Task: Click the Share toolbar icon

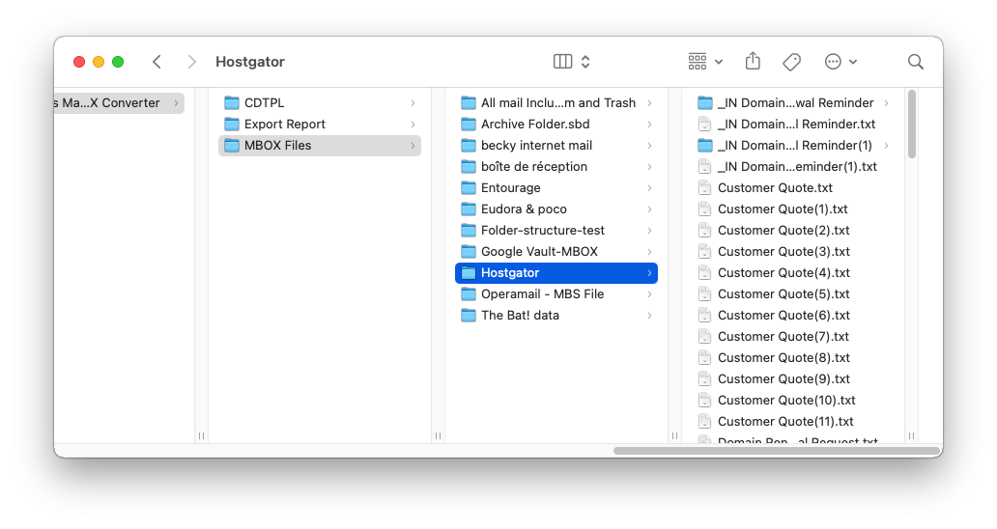Action: [x=753, y=61]
